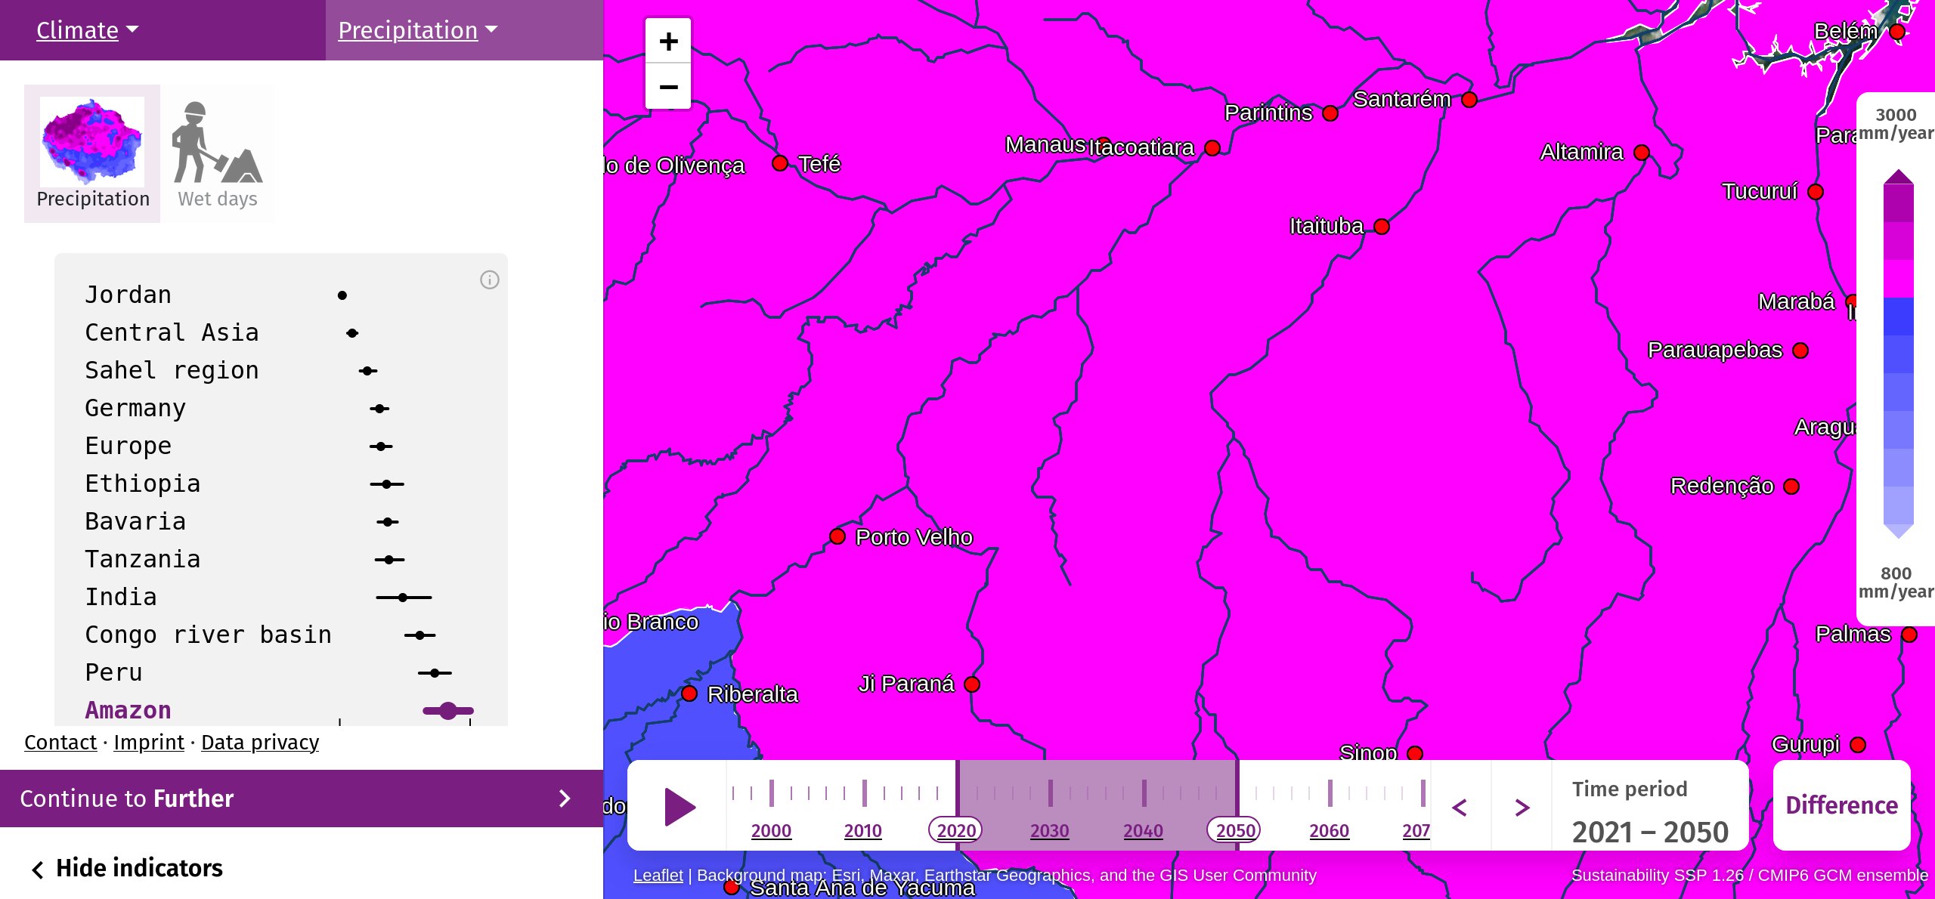The width and height of the screenshot is (1935, 899).
Task: Click the top of precipitation color scale
Action: 1897,178
